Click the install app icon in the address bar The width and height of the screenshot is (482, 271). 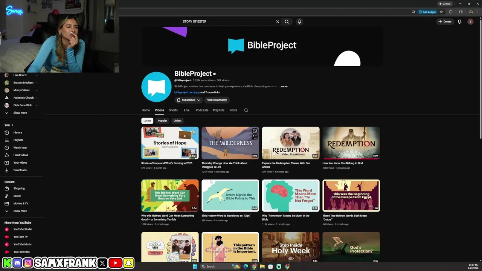coord(413,12)
